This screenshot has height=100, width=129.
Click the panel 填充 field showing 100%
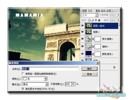click(114, 20)
